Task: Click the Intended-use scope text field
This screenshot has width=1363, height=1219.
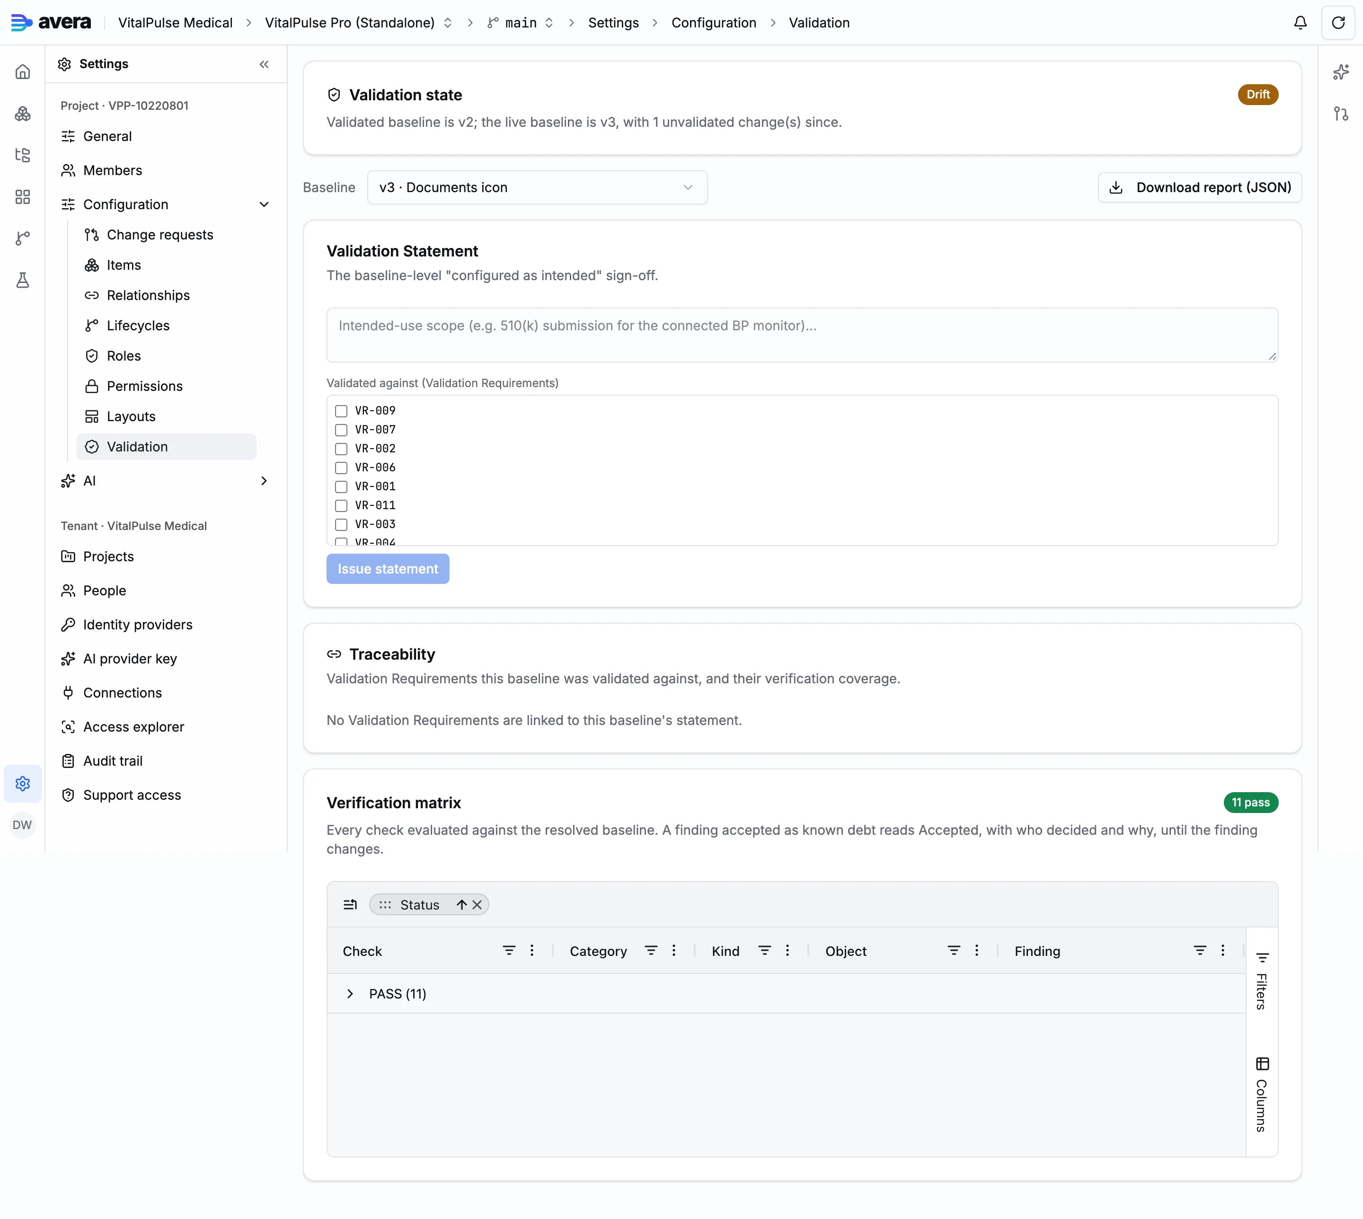Action: [x=802, y=335]
